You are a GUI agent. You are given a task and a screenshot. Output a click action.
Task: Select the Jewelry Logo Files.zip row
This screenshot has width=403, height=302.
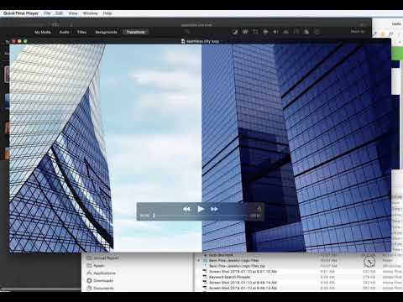tap(237, 266)
